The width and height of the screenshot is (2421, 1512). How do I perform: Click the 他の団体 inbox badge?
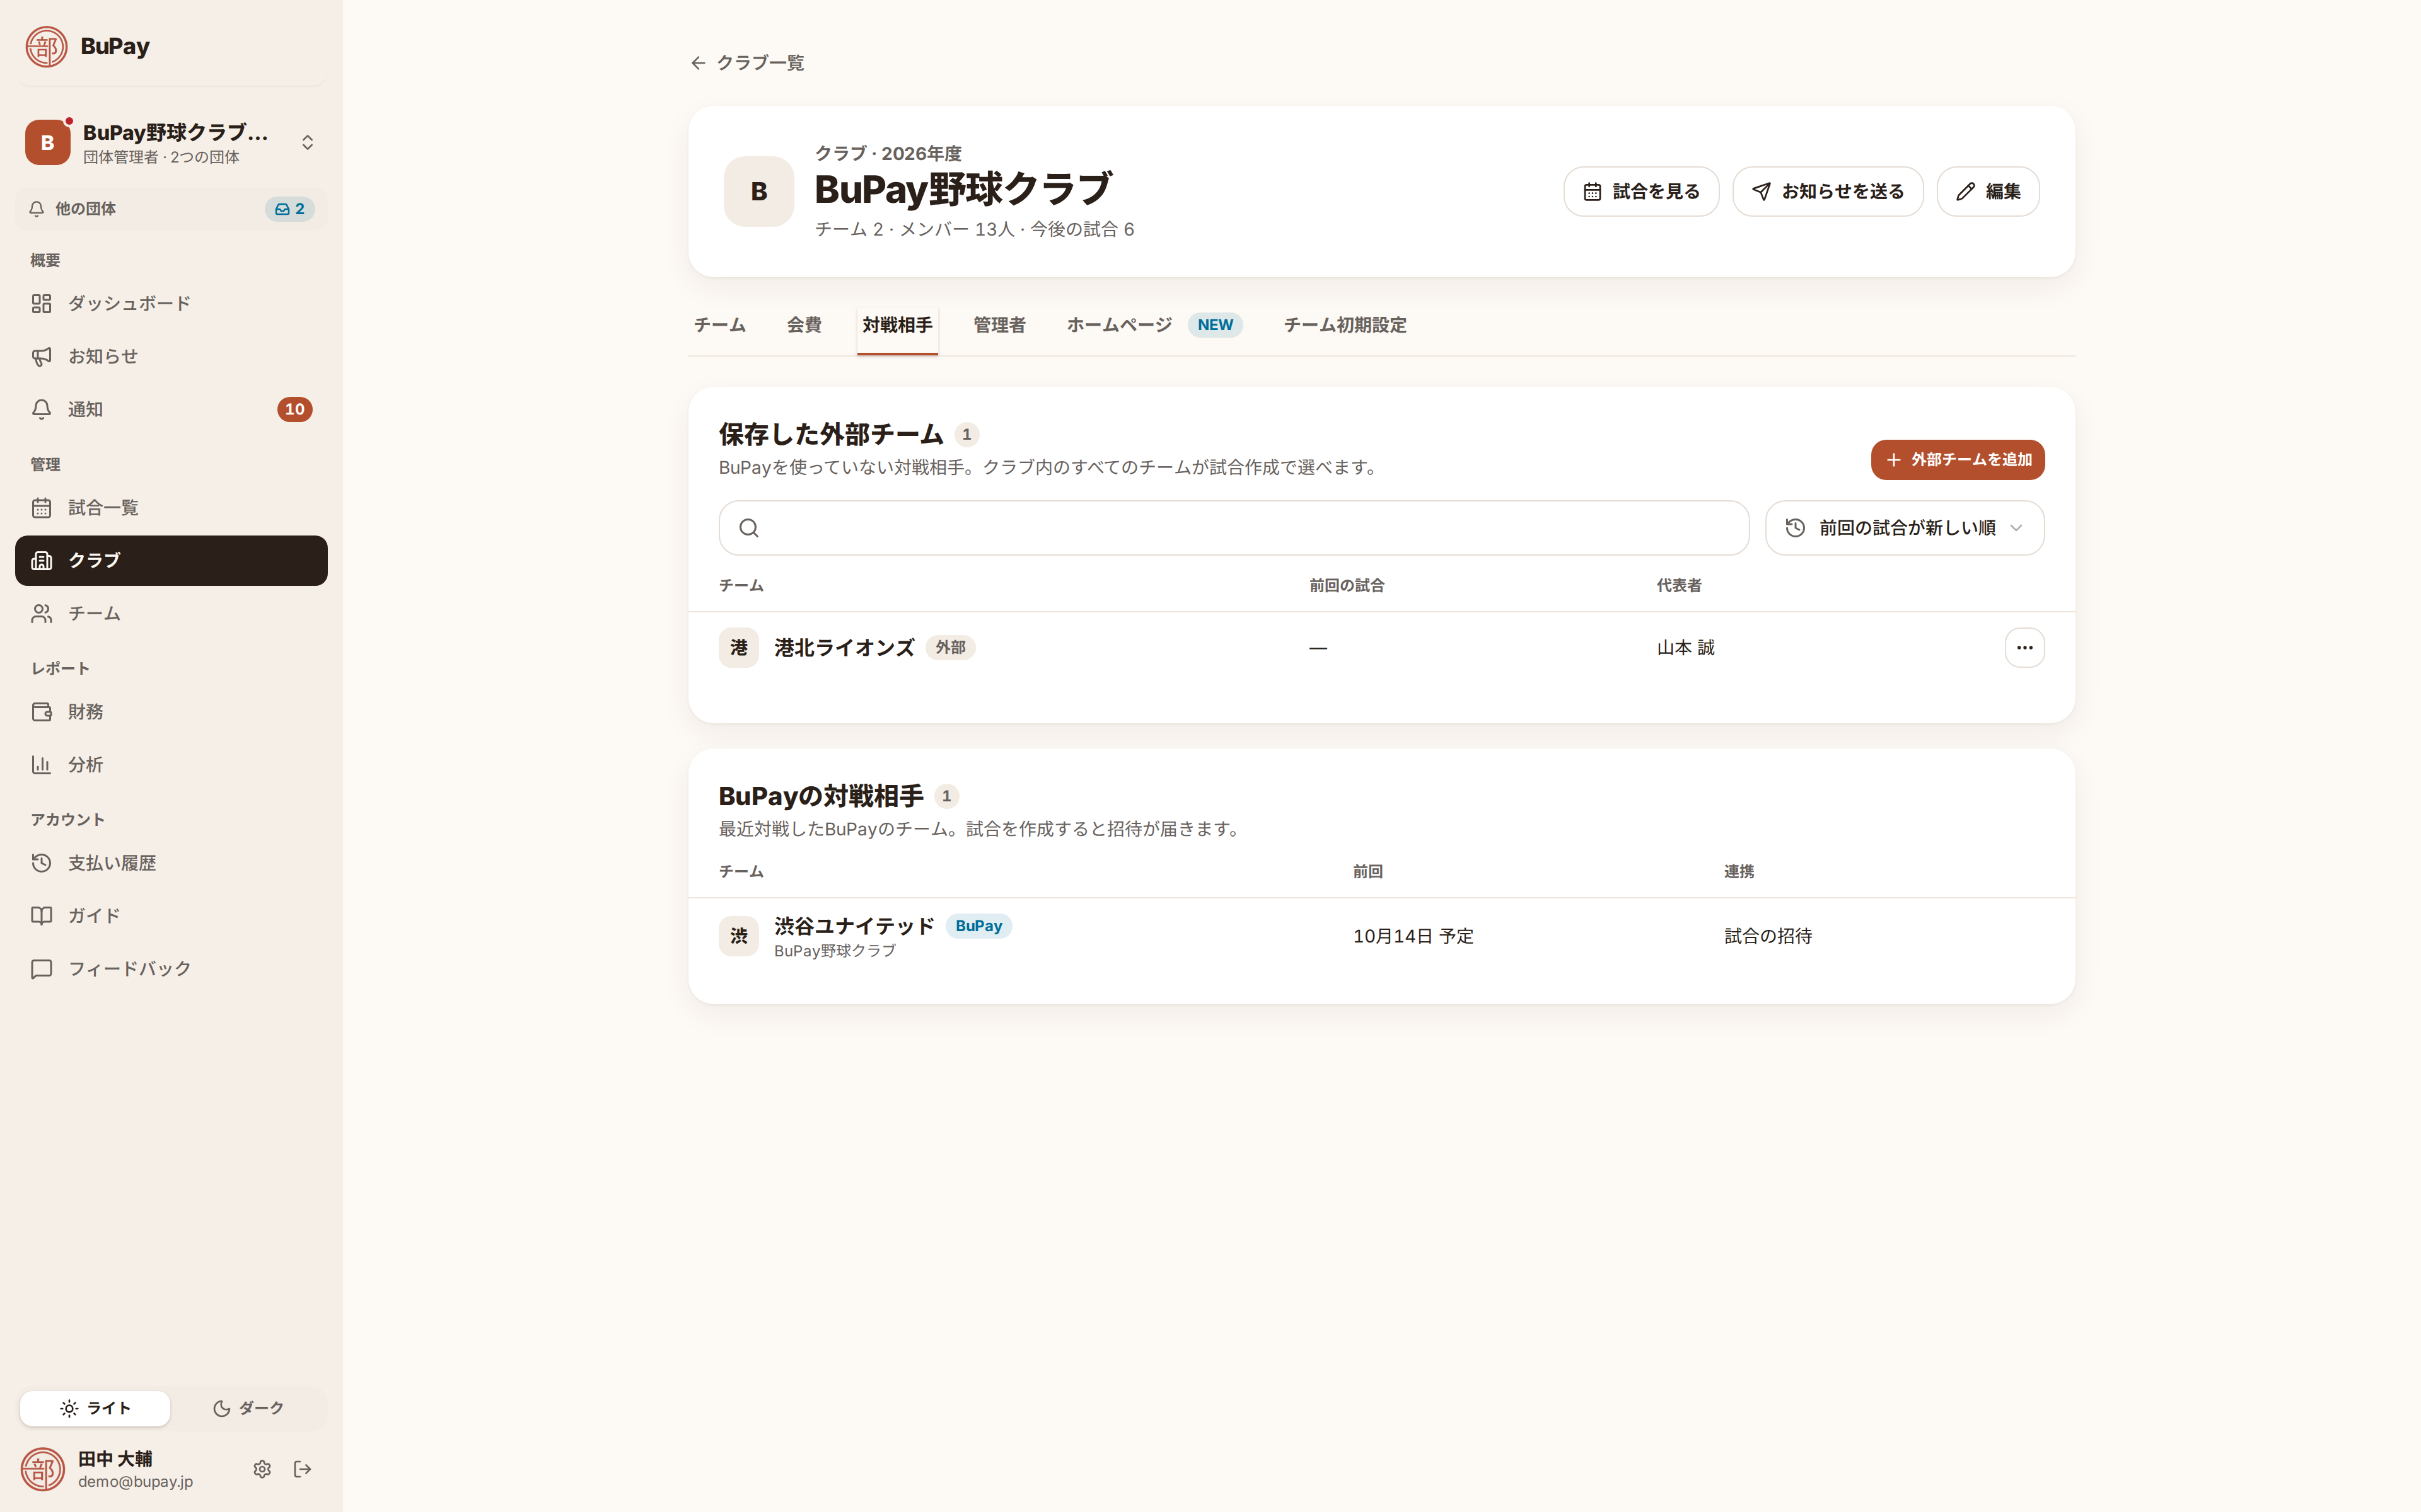point(290,209)
